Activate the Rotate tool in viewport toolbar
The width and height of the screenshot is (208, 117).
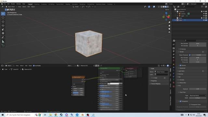[3, 25]
